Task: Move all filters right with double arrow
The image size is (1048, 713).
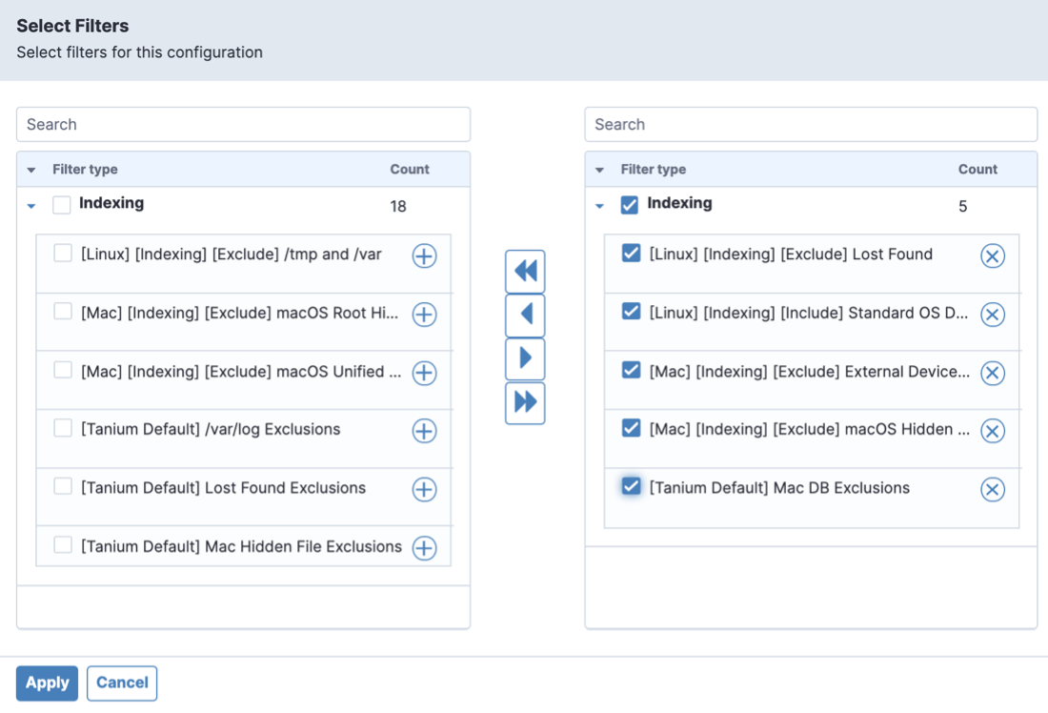Action: click(525, 402)
